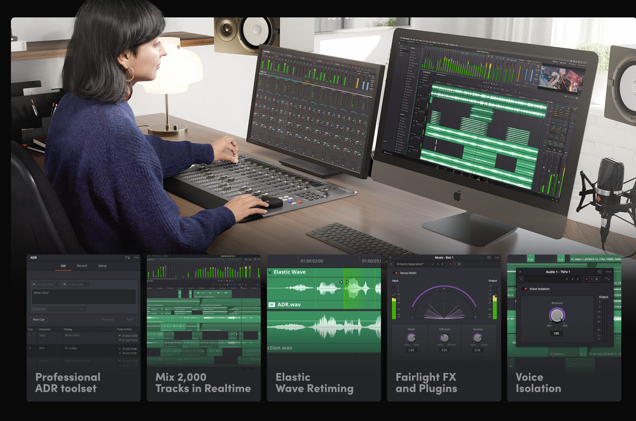Click add preset plus button in Audio 1 - TkFx 1
636x421 pixels.
522,279
